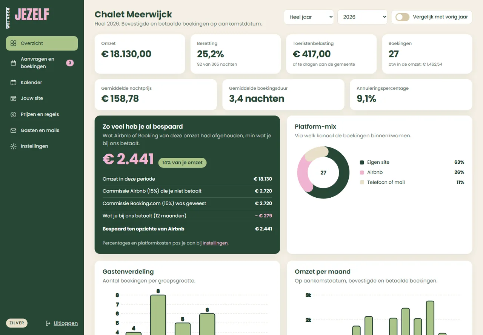The image size is (483, 335).
Task: Click the Overzicht grid icon
Action: click(13, 43)
